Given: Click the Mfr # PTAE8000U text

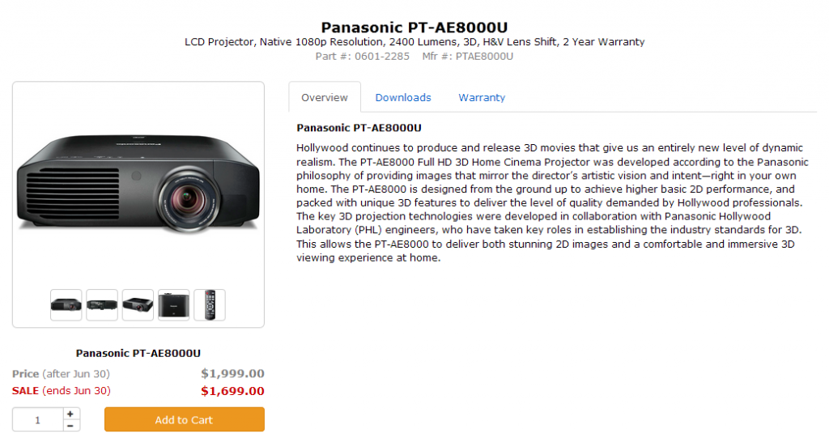Looking at the screenshot, I should coord(468,56).
